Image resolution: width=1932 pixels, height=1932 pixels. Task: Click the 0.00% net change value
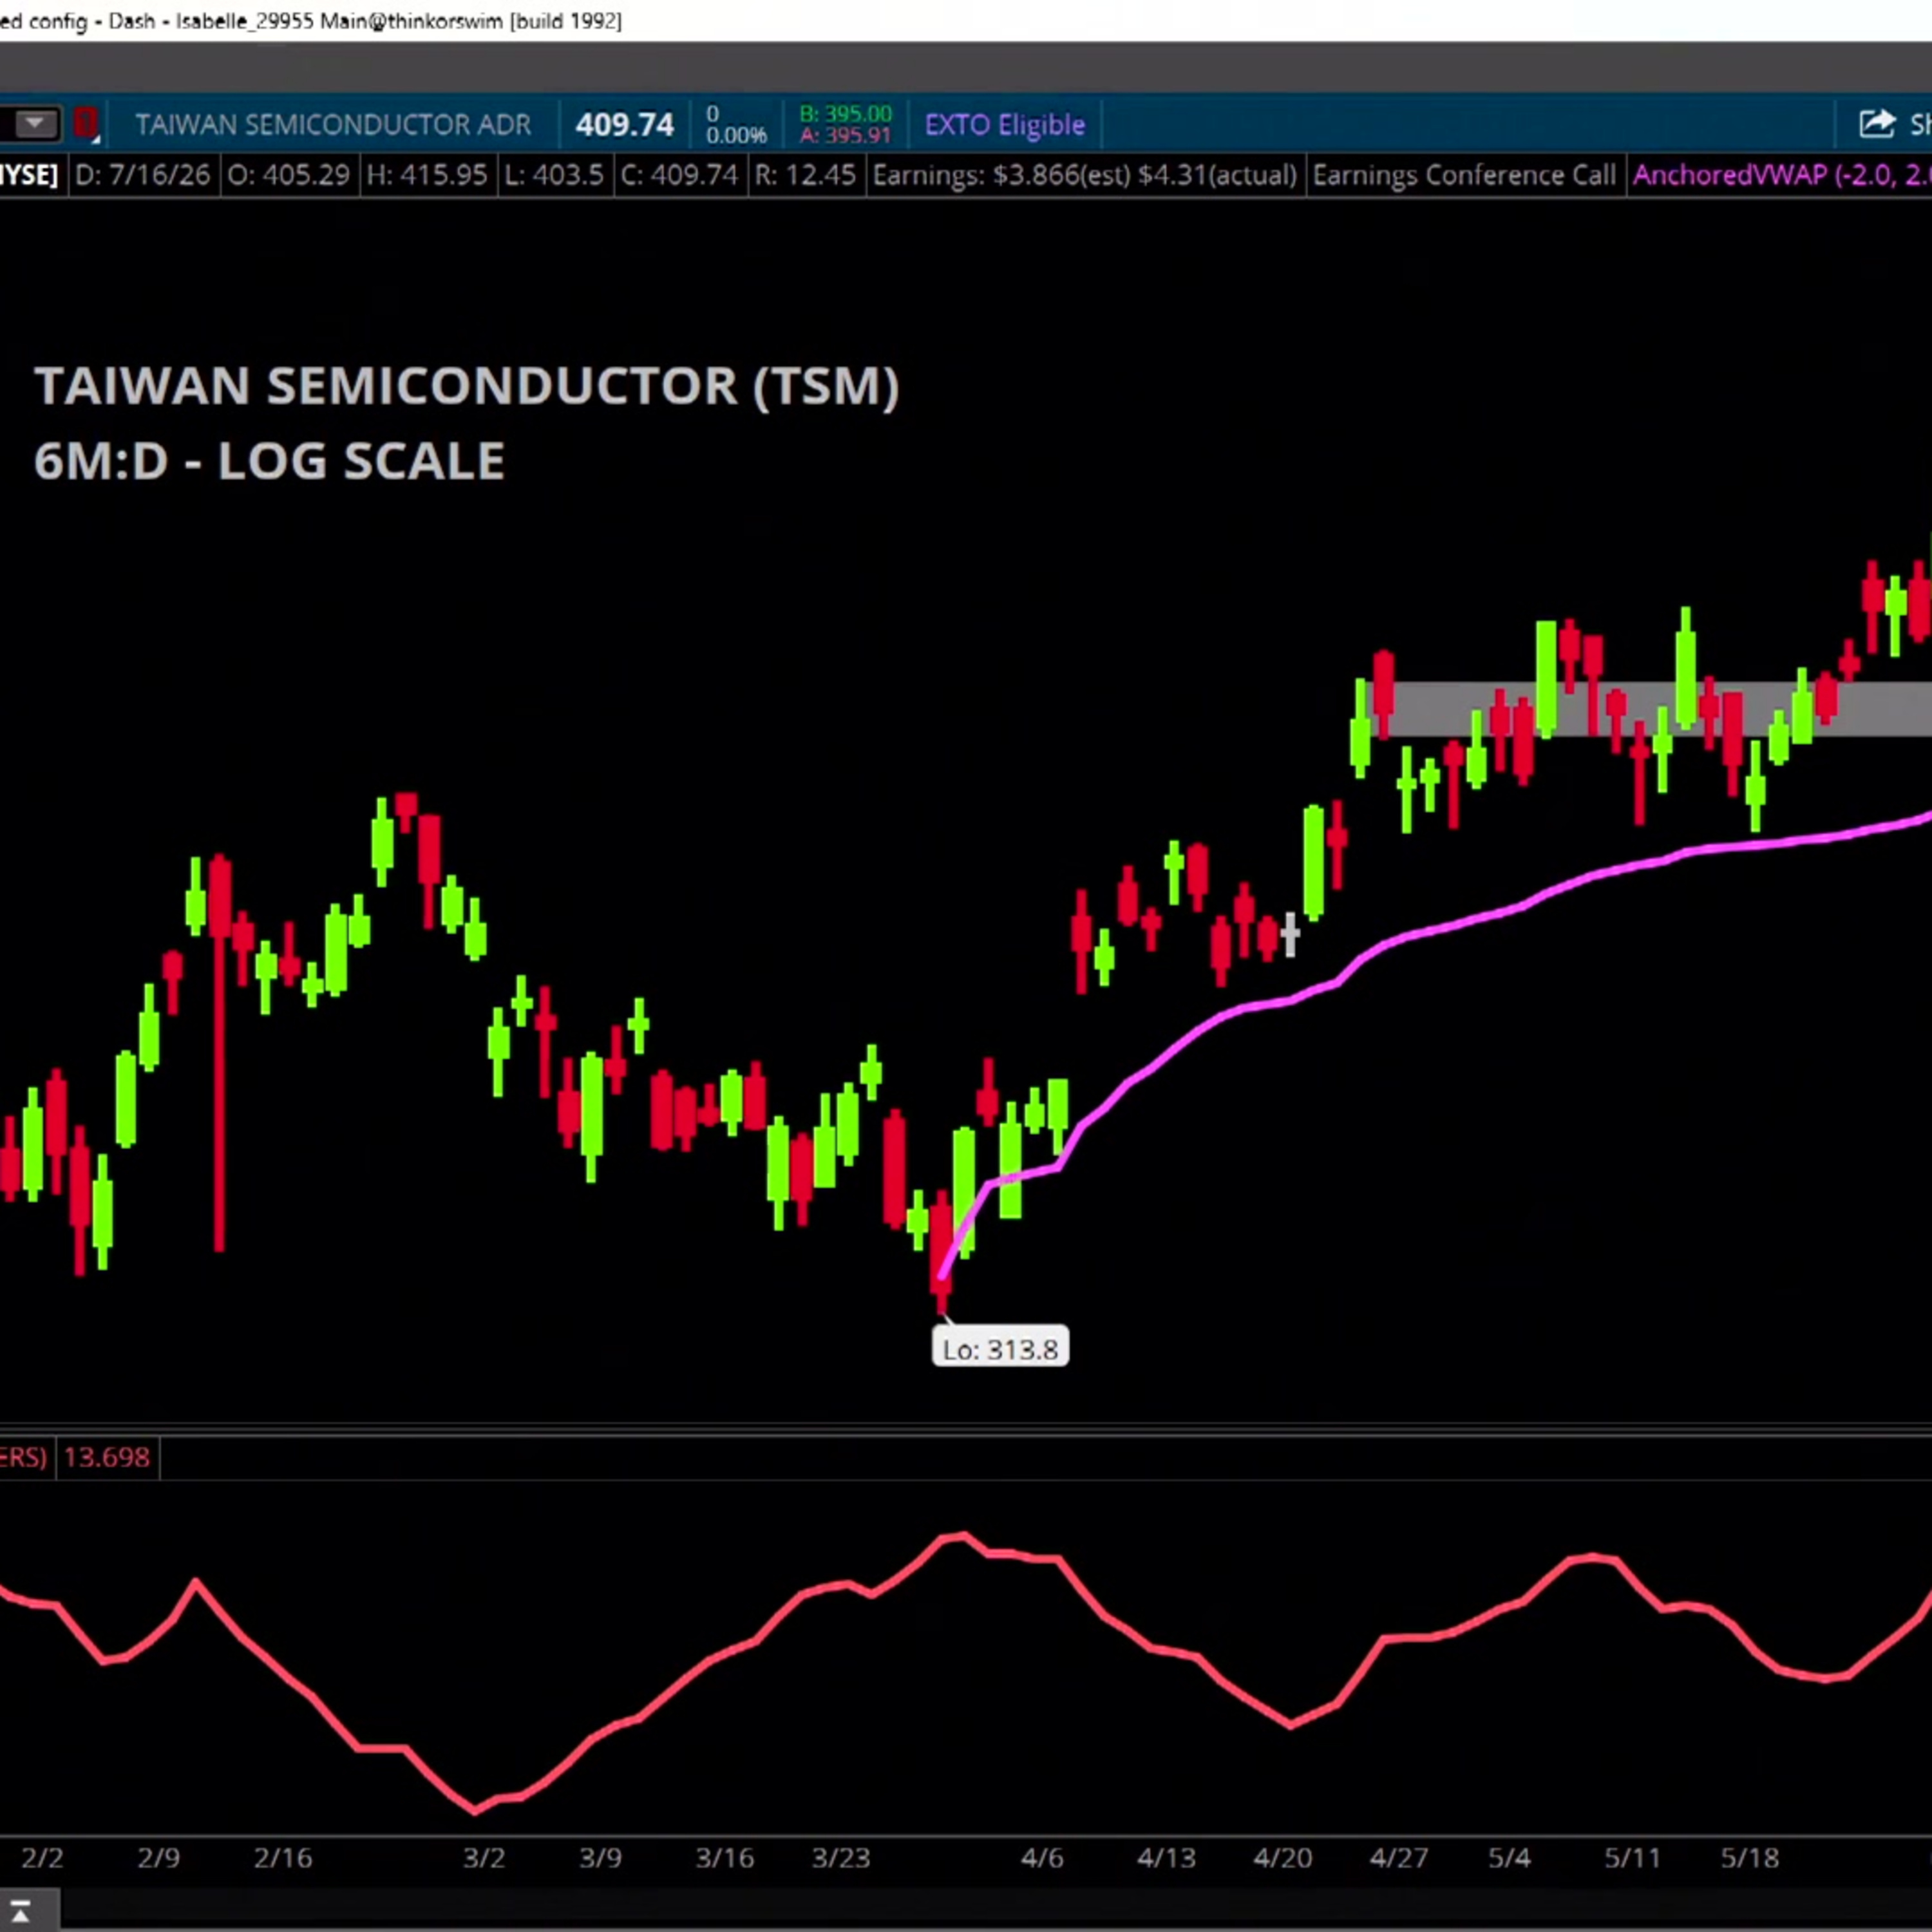736,135
